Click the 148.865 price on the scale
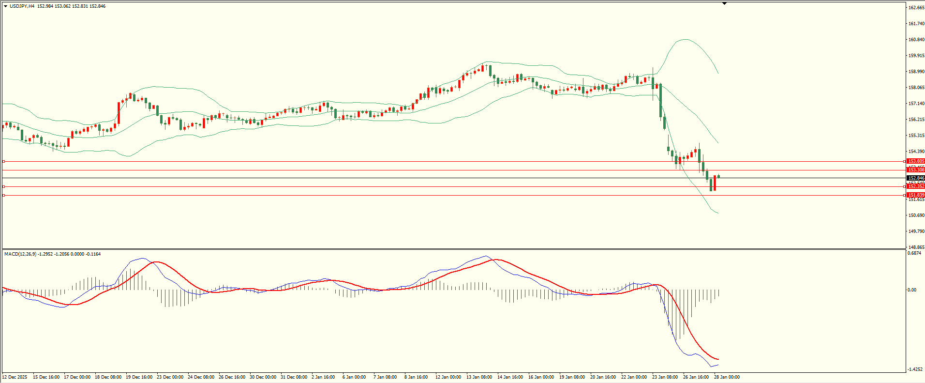 (x=916, y=247)
